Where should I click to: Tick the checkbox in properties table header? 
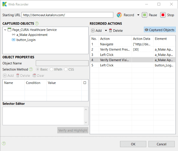85,83
